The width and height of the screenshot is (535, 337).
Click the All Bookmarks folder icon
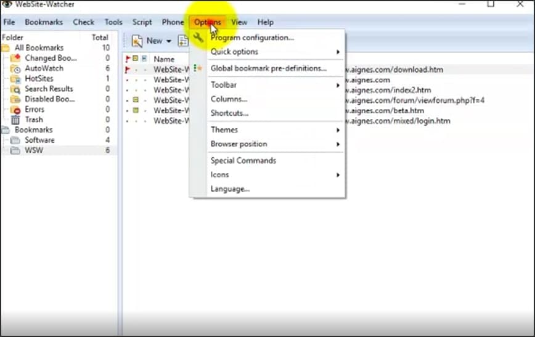pos(6,48)
